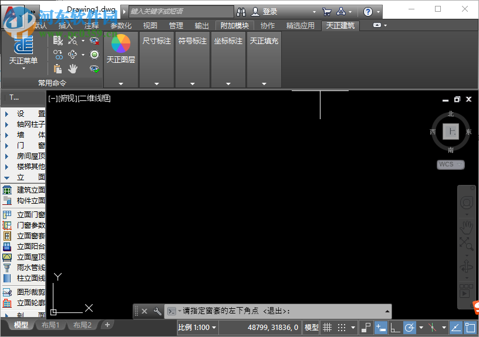Click the WCS coordinate system button
The image size is (479, 337).
(450, 164)
